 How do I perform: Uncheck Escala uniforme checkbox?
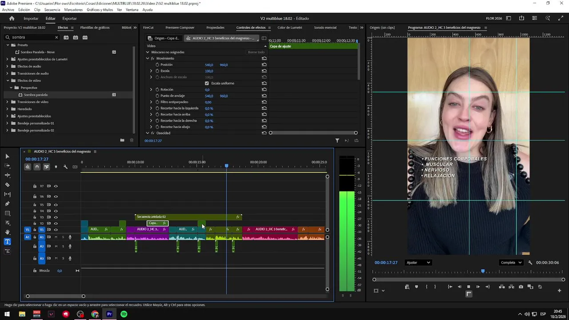tap(207, 83)
